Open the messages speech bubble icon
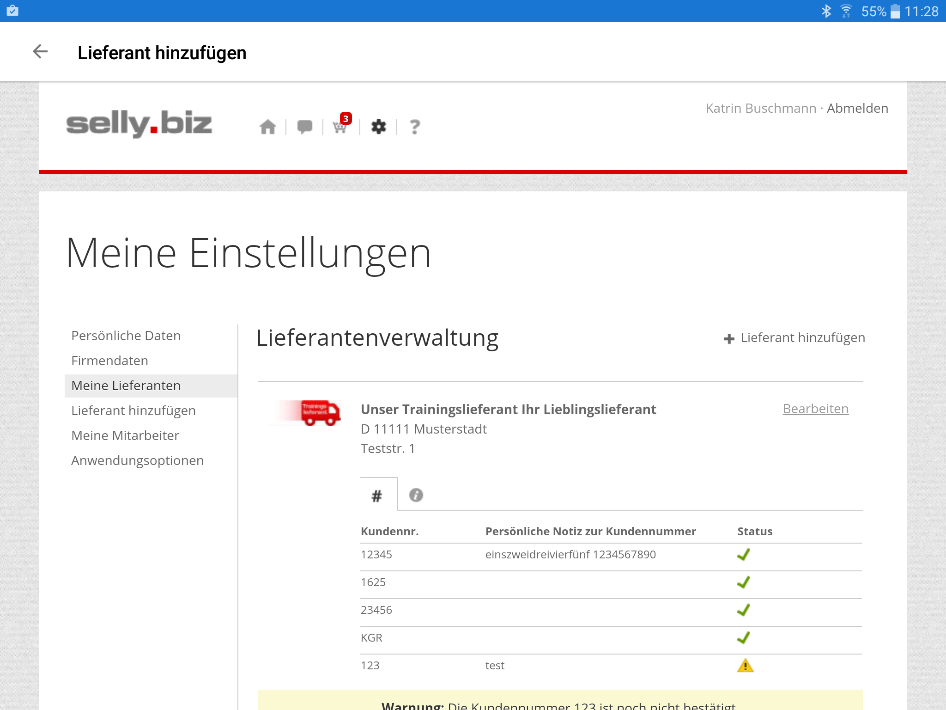The height and width of the screenshot is (710, 946). [x=304, y=127]
